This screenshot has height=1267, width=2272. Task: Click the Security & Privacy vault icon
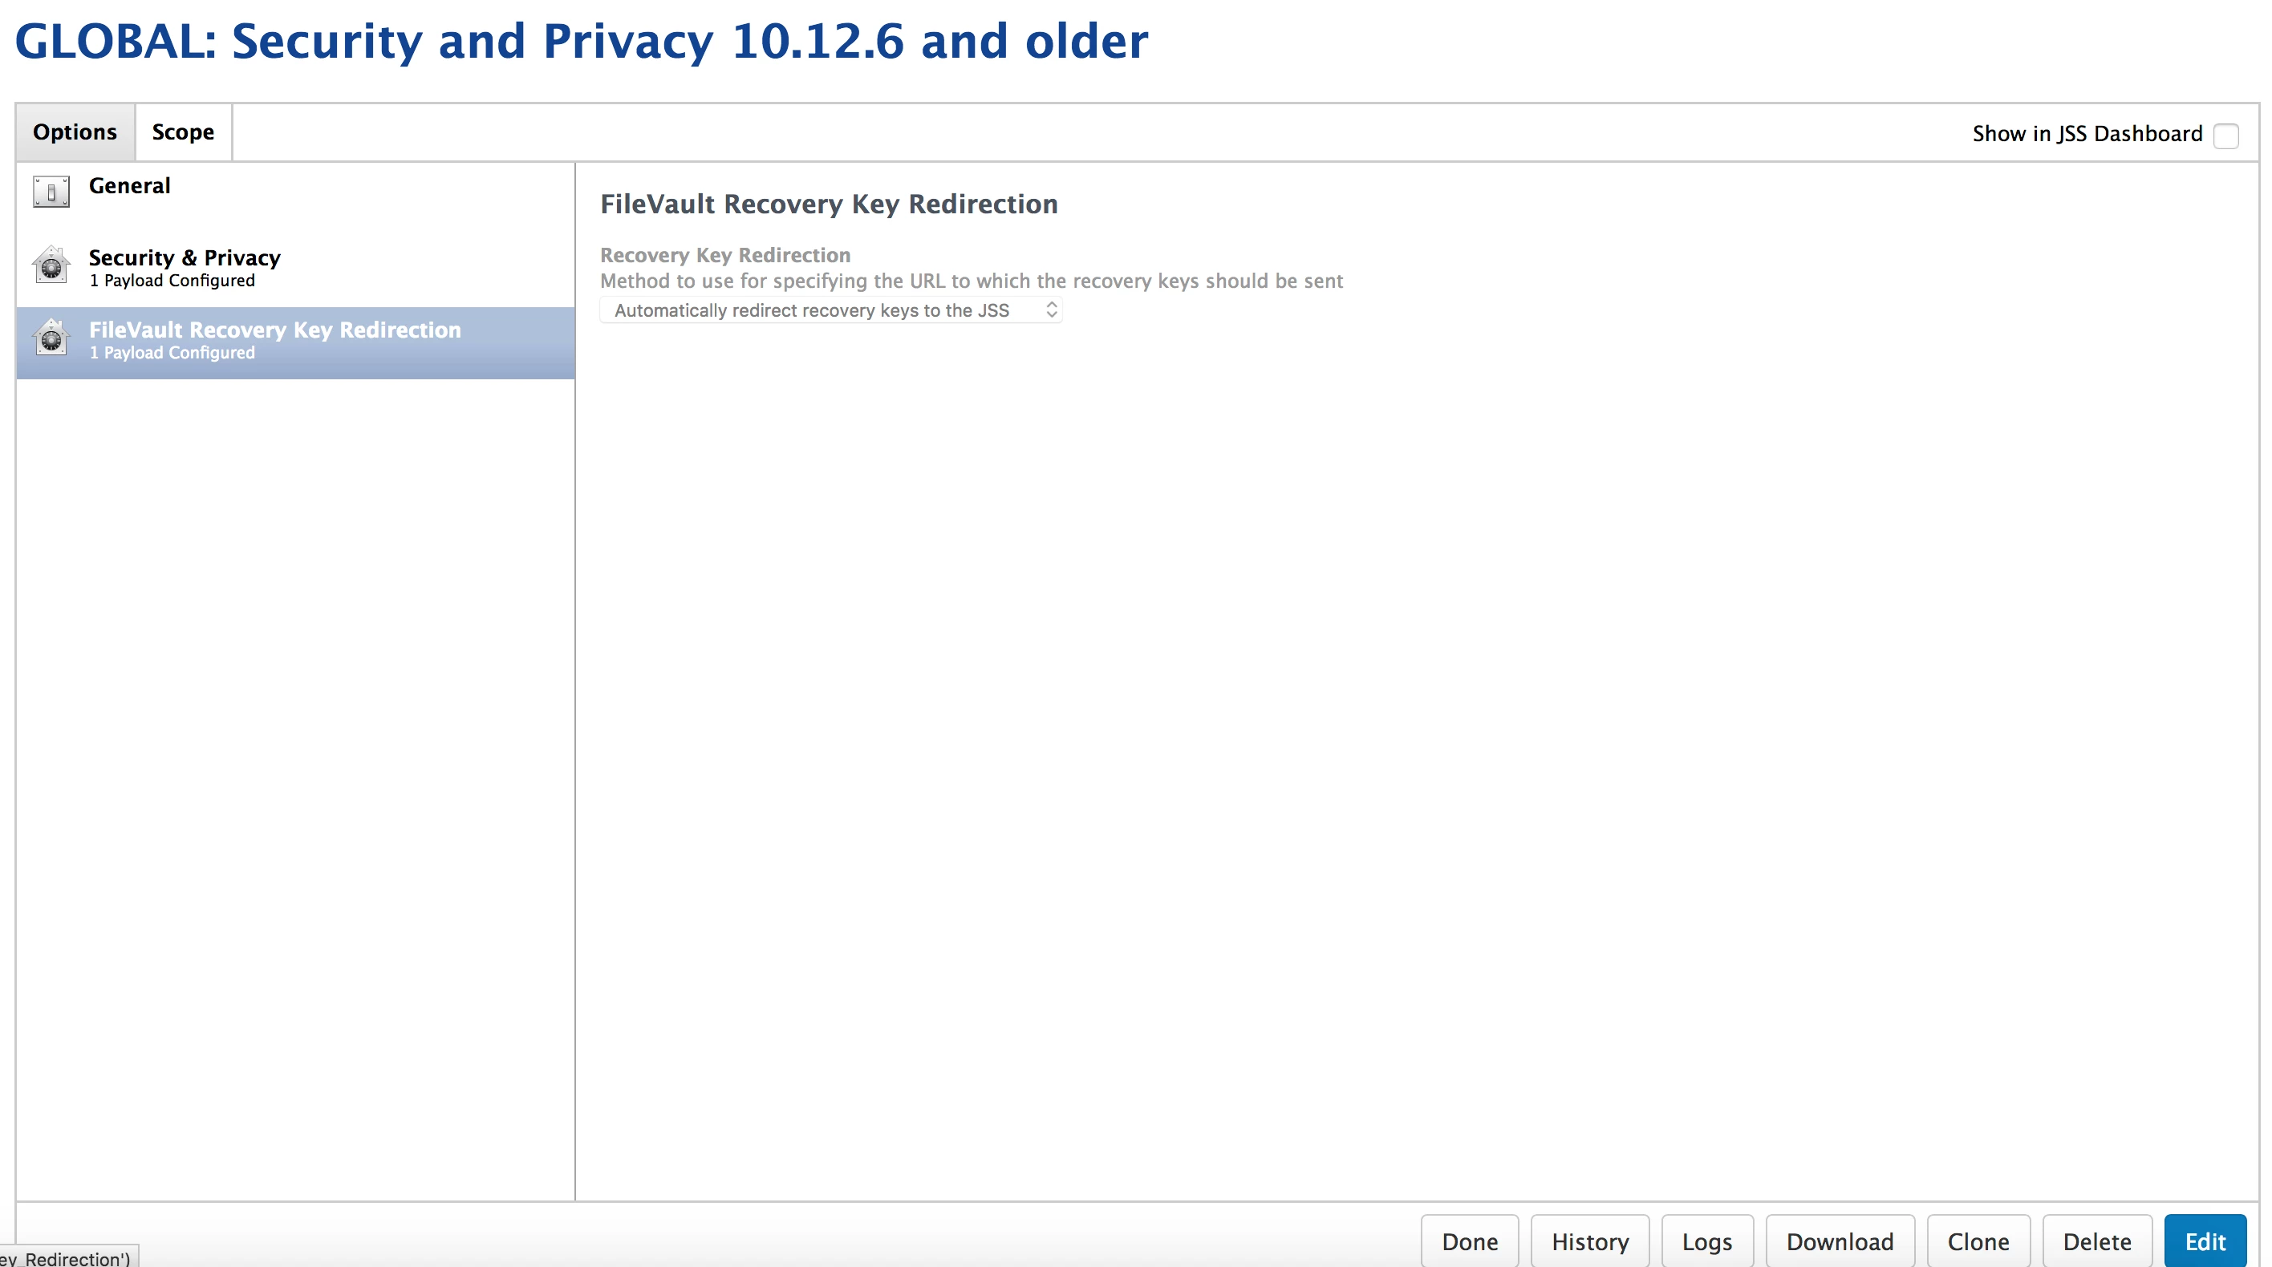click(x=51, y=265)
